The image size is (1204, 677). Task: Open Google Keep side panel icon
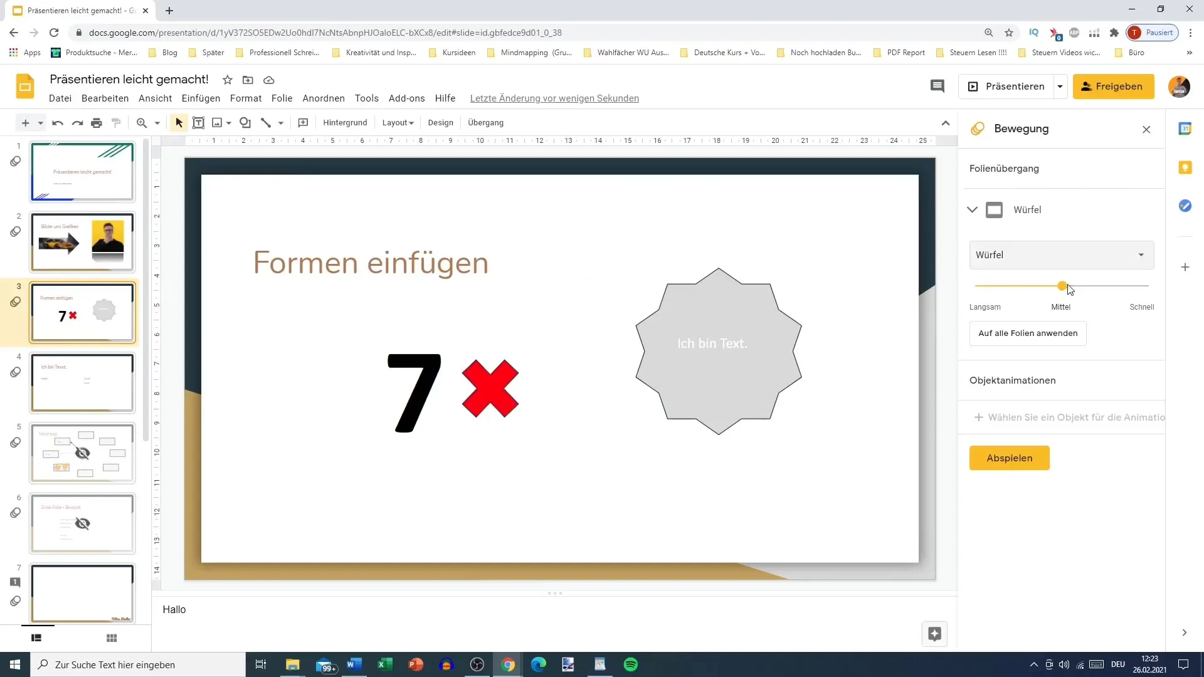point(1185,167)
